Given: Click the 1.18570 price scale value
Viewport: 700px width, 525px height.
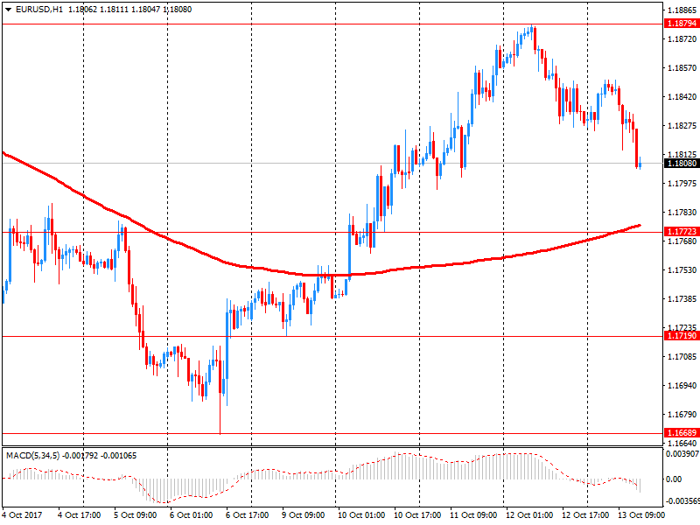Looking at the screenshot, I should [x=682, y=68].
